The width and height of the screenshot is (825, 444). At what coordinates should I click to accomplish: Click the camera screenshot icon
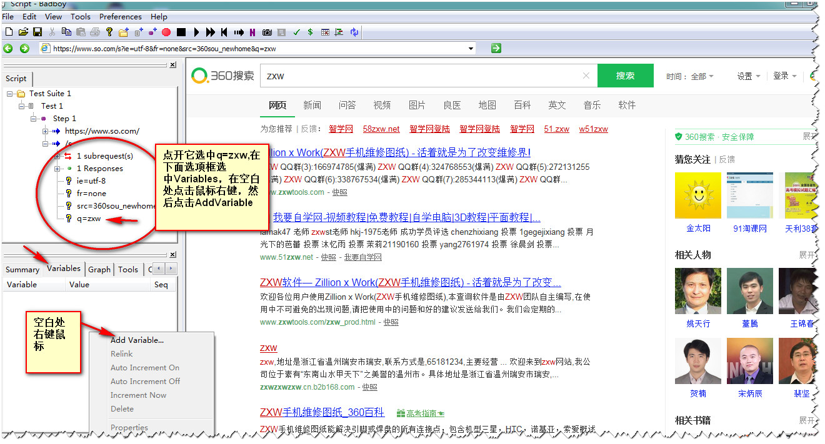(267, 32)
